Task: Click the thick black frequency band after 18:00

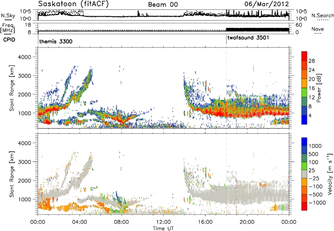Action: pyautogui.click(x=257, y=30)
